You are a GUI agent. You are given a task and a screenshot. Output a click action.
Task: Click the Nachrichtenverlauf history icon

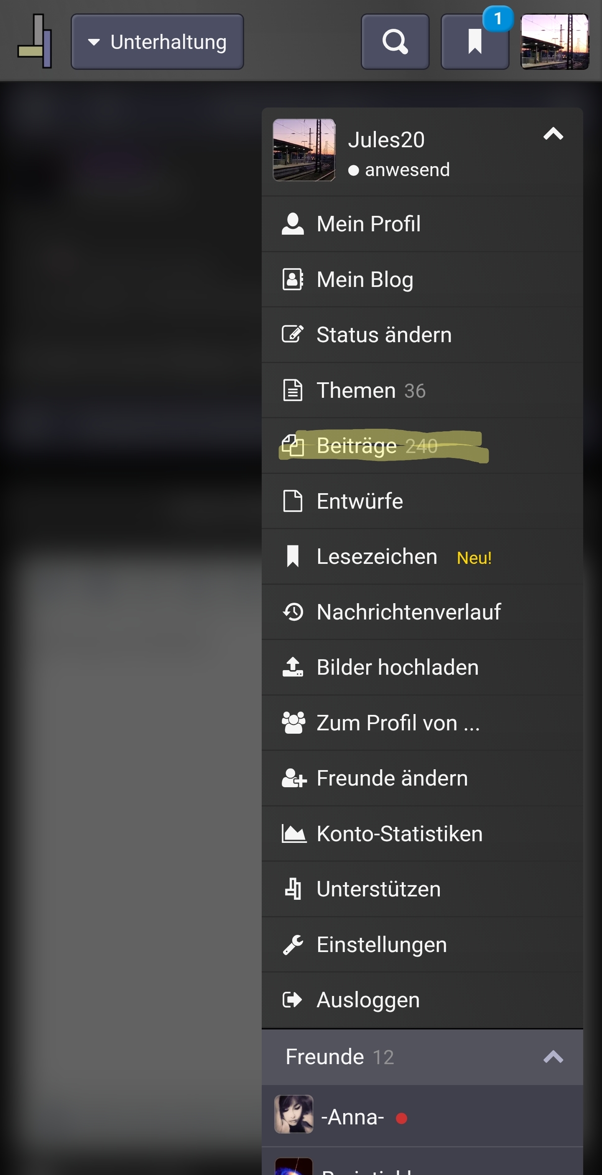click(293, 612)
